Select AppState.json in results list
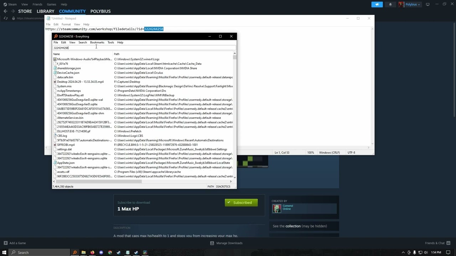This screenshot has height=256, width=456. point(66,163)
